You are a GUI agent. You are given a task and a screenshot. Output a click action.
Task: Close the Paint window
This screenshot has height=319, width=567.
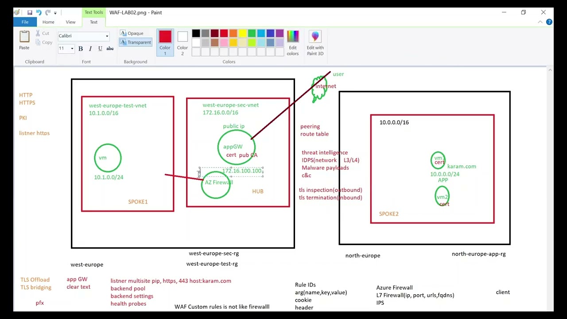click(544, 12)
